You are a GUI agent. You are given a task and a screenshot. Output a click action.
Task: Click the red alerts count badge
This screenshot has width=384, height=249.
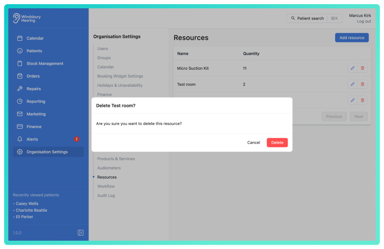[76, 139]
